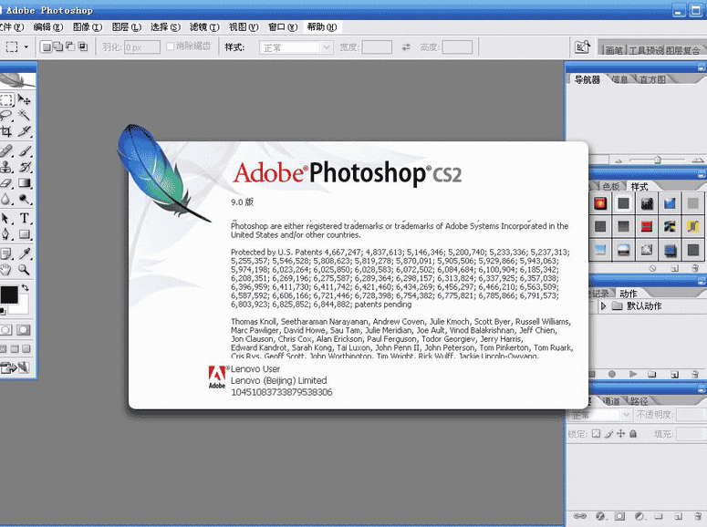Switch to the 直方图 histogram tab

click(x=651, y=80)
